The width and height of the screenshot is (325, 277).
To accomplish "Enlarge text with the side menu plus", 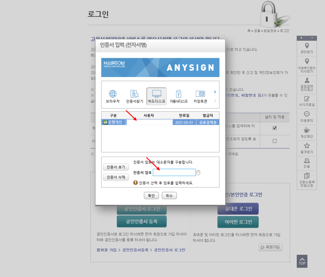I will [x=301, y=38].
